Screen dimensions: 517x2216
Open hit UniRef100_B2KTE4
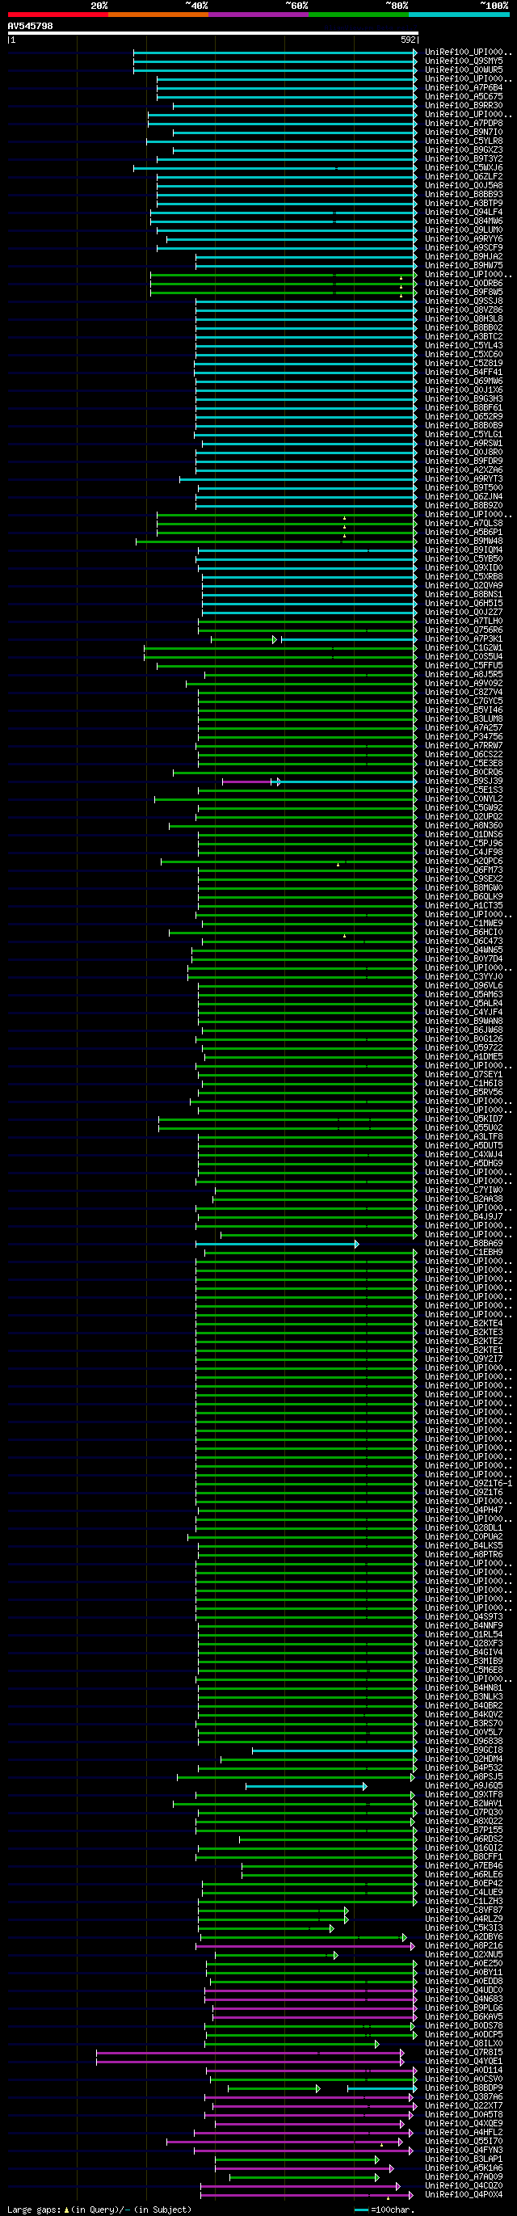coord(464,1324)
